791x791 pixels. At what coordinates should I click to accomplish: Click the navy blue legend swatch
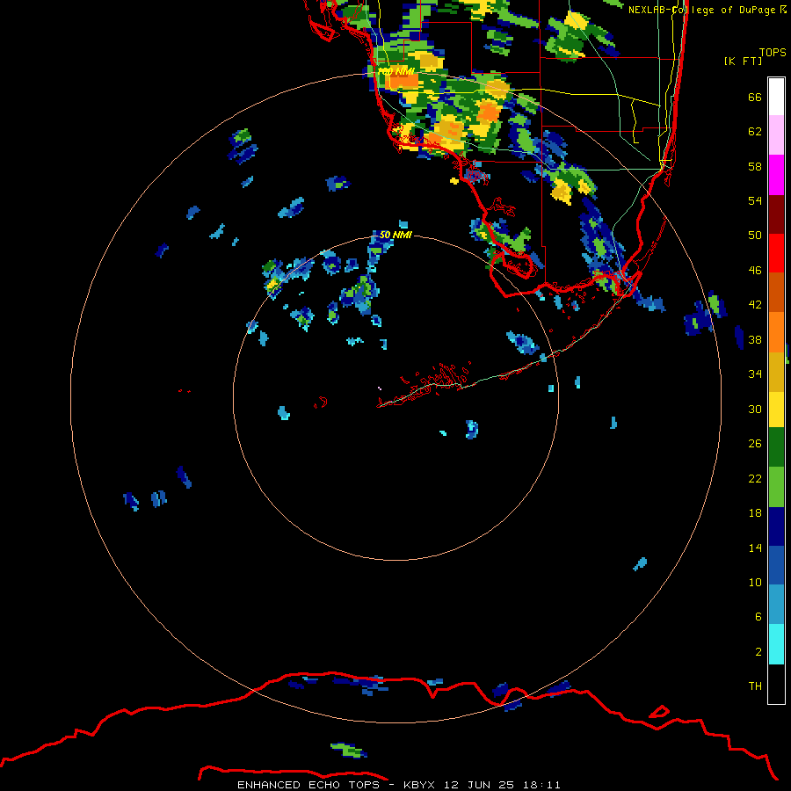pyautogui.click(x=776, y=526)
